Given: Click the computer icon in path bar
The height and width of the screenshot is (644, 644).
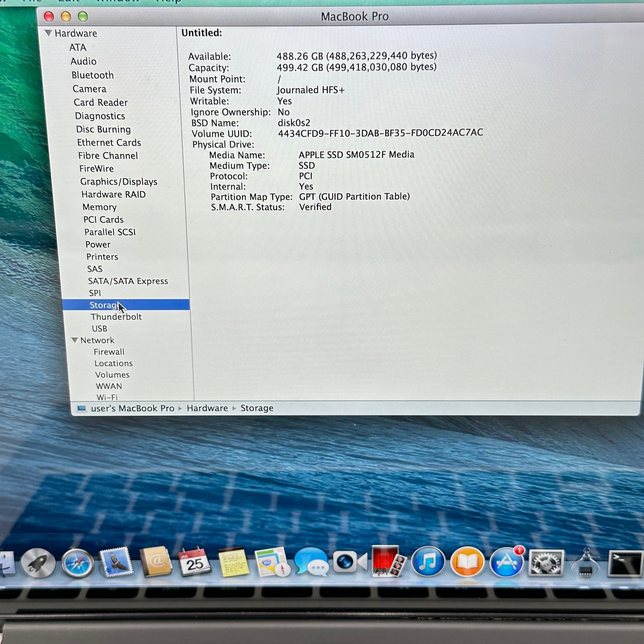Looking at the screenshot, I should click(x=82, y=408).
